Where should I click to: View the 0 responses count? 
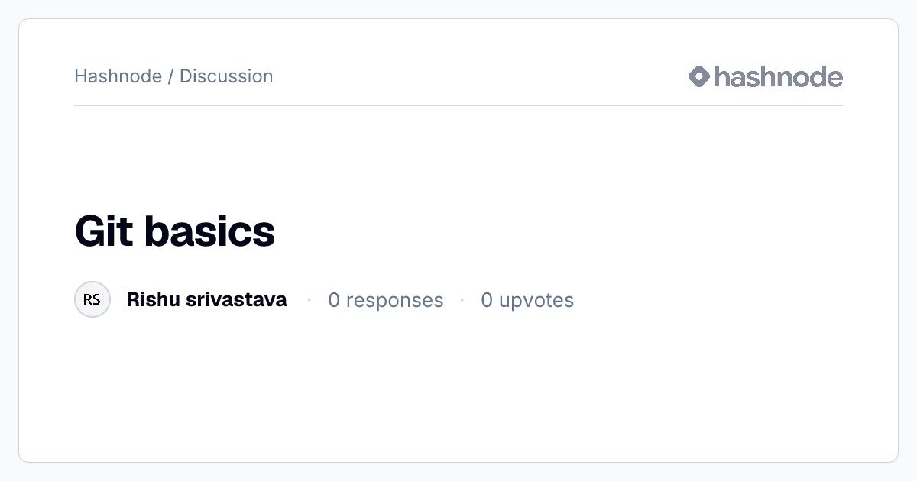[x=386, y=300]
